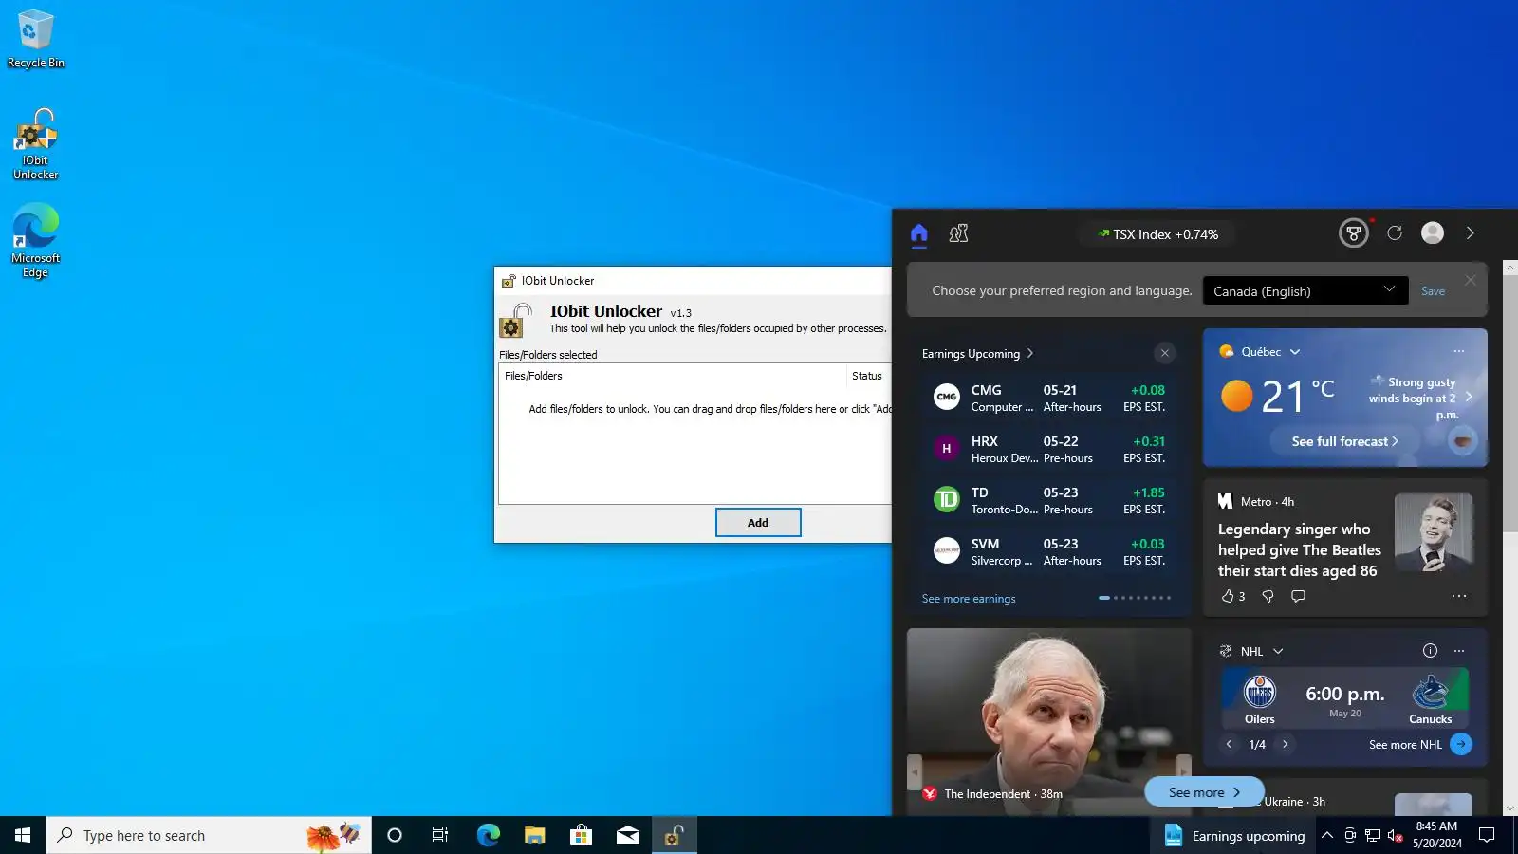The width and height of the screenshot is (1518, 854).
Task: Open The Independent news story photo
Action: [x=1048, y=707]
